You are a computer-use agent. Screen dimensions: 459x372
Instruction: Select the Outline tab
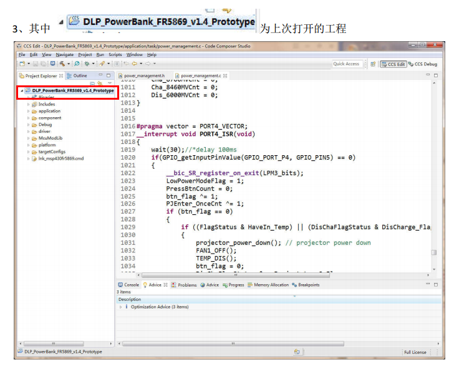tap(77, 76)
